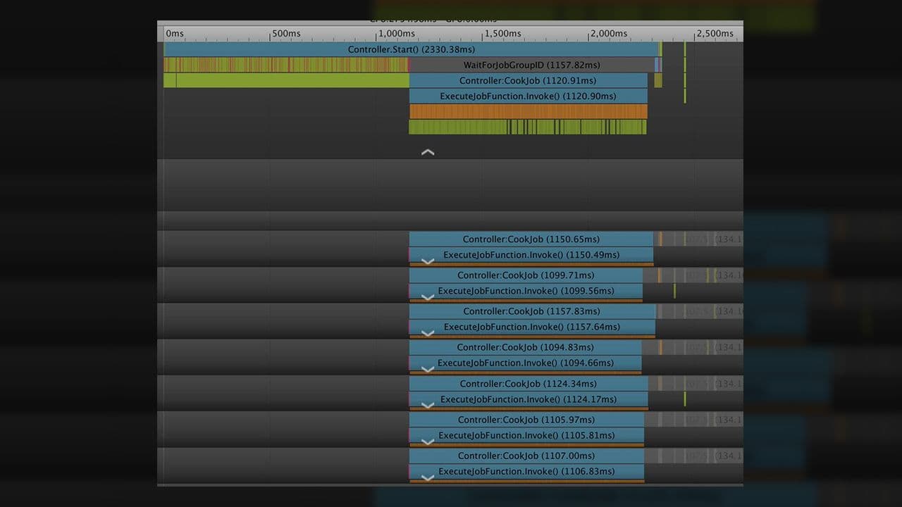902x507 pixels.
Task: Expand thread below ExecuteJobFunction.Invoke() (1105.81ms)
Action: pyautogui.click(x=427, y=442)
